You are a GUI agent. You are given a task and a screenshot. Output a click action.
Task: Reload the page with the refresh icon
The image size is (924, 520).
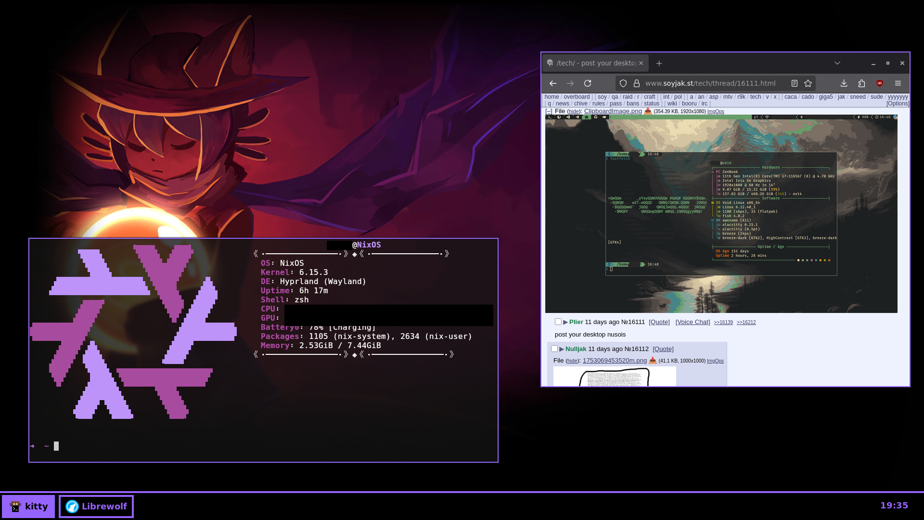[x=588, y=83]
